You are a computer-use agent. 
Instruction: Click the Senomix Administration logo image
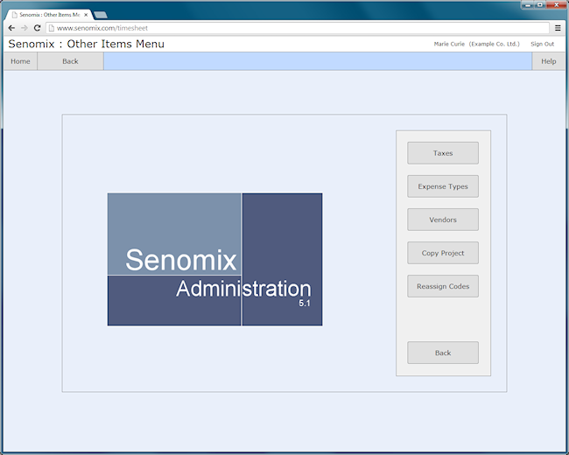[214, 259]
